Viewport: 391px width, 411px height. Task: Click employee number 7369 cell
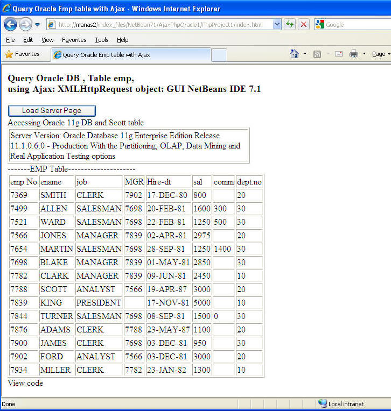(24, 195)
